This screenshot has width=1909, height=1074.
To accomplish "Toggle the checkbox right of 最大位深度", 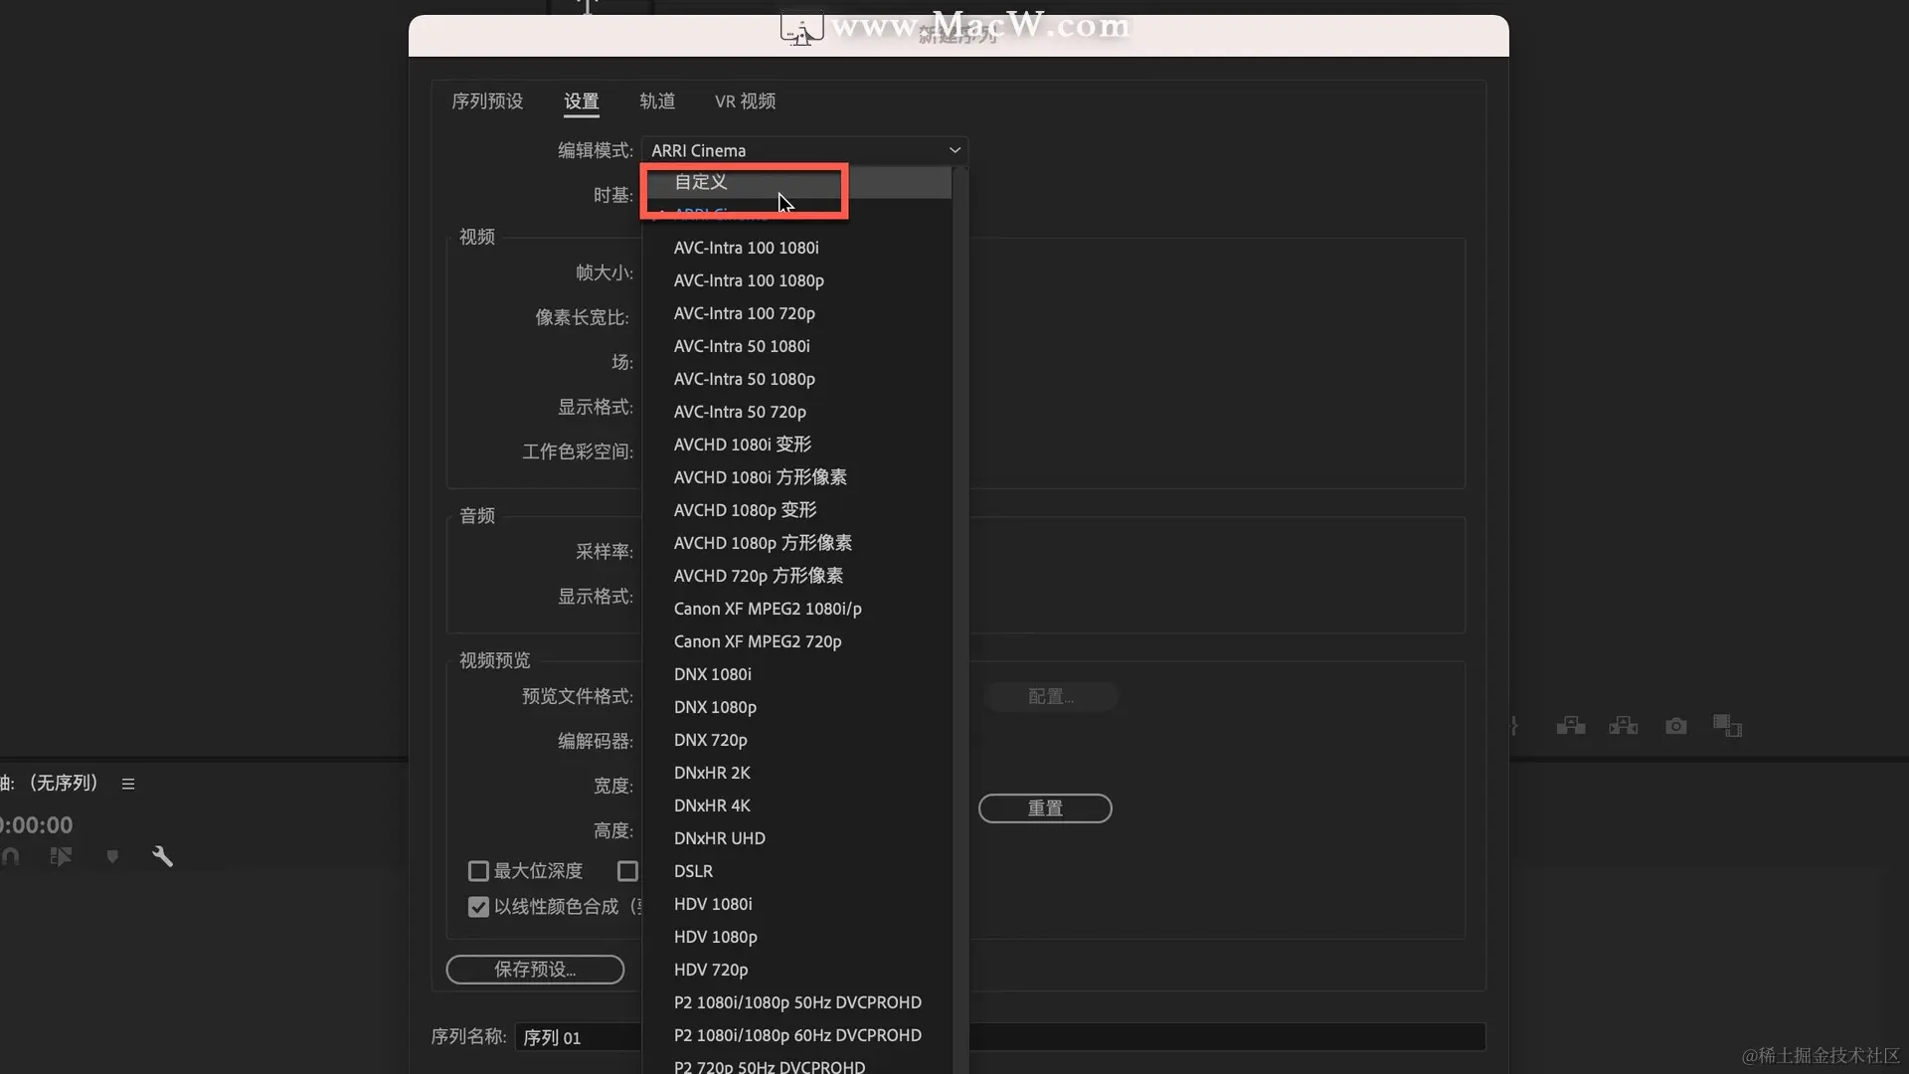I will (627, 871).
